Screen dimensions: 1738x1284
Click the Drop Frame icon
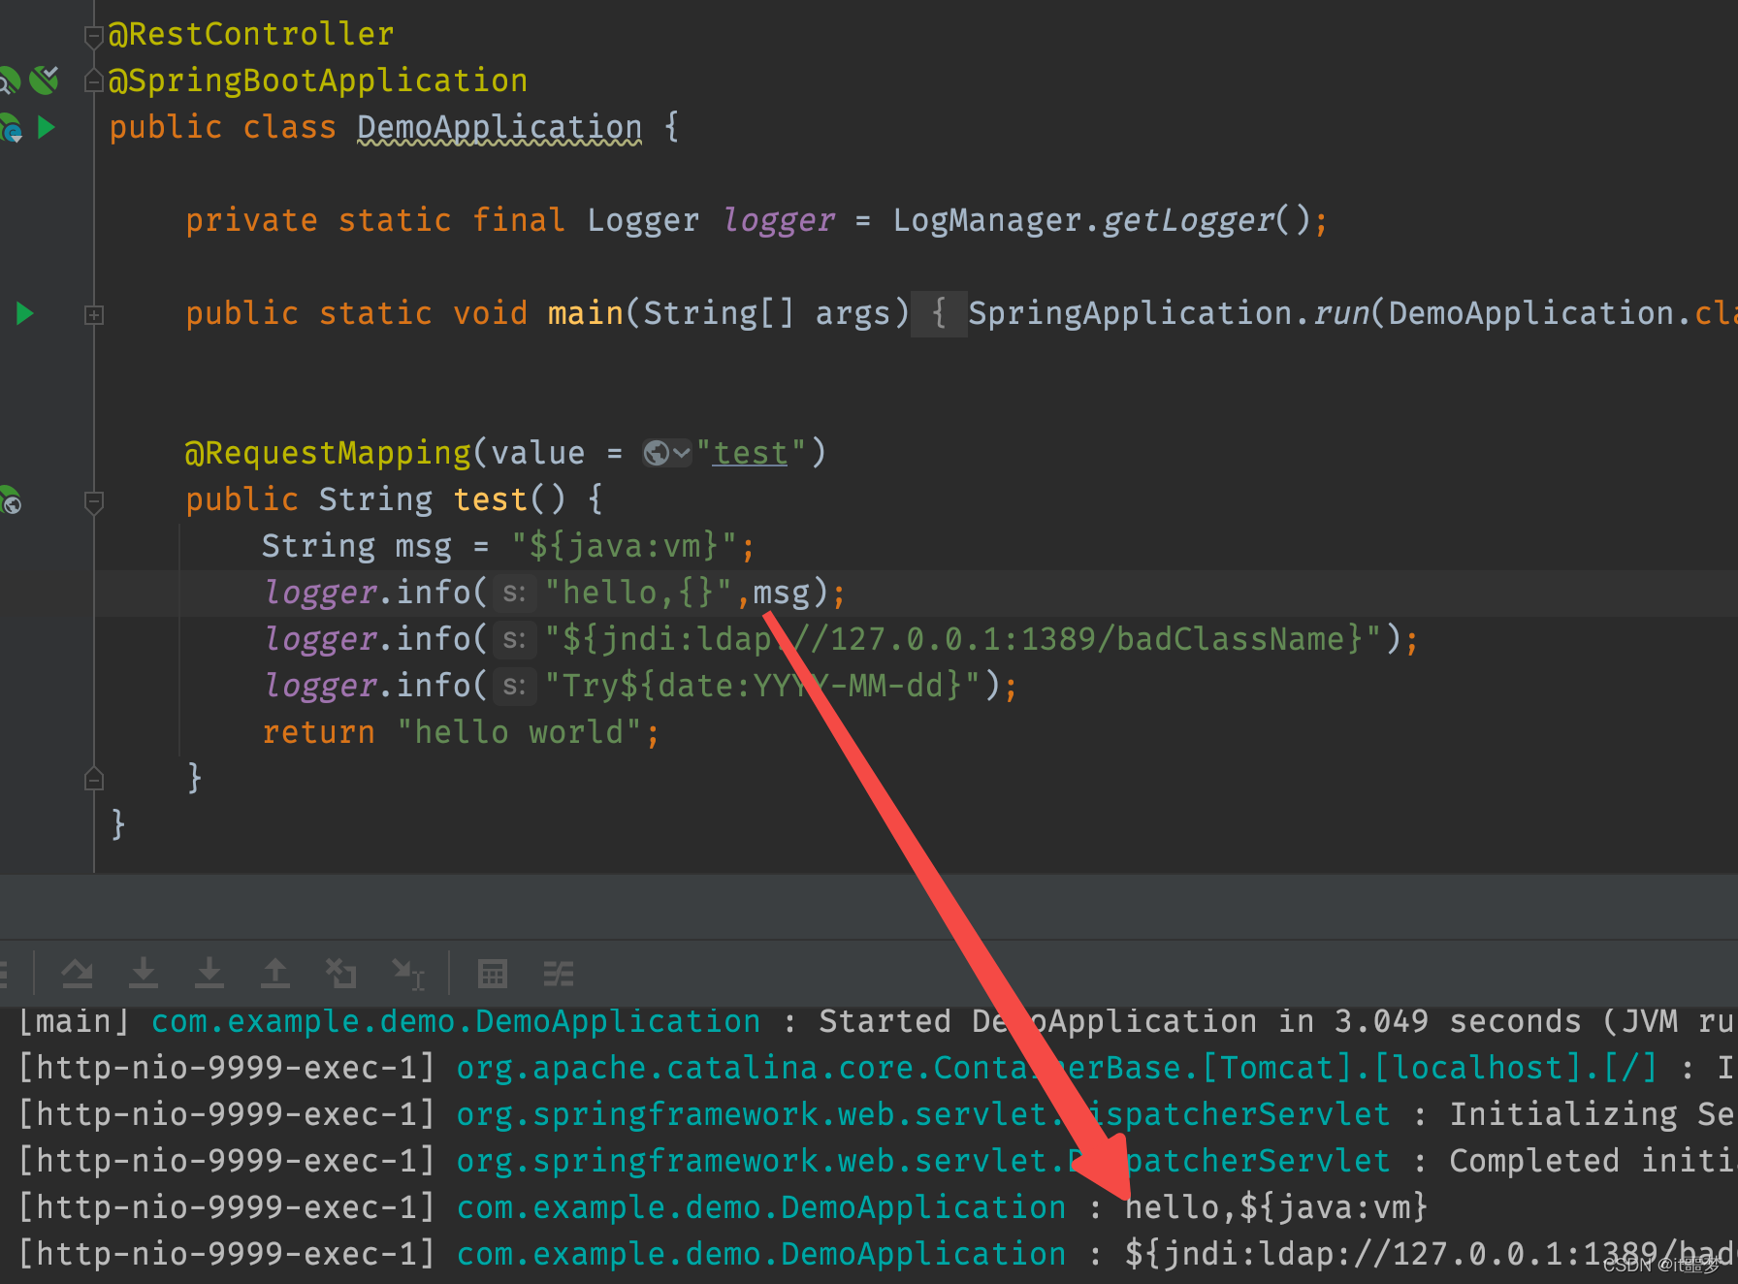click(x=340, y=973)
